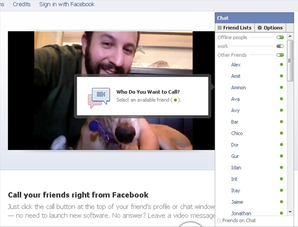Open chat with Irit
This screenshot has height=227, width=298.
(234, 179)
